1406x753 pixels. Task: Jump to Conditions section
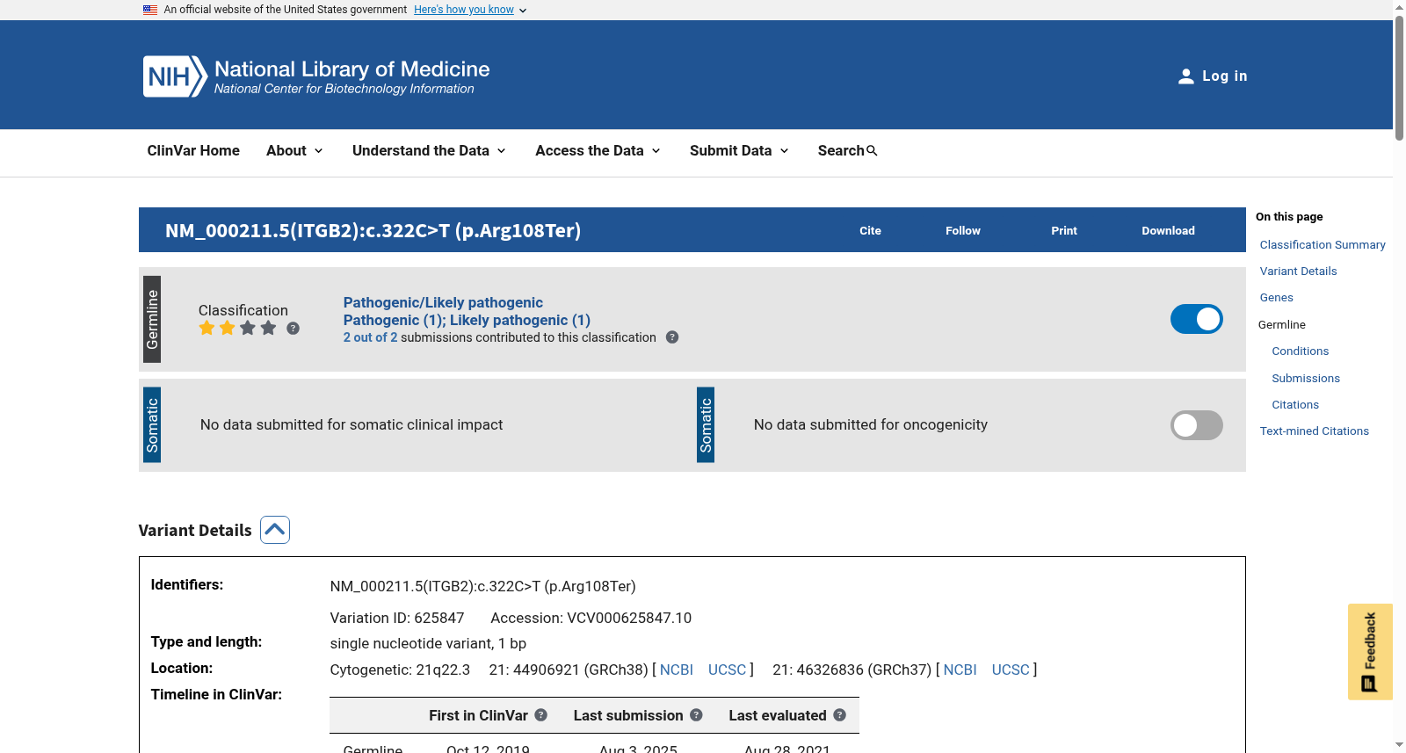point(1300,351)
